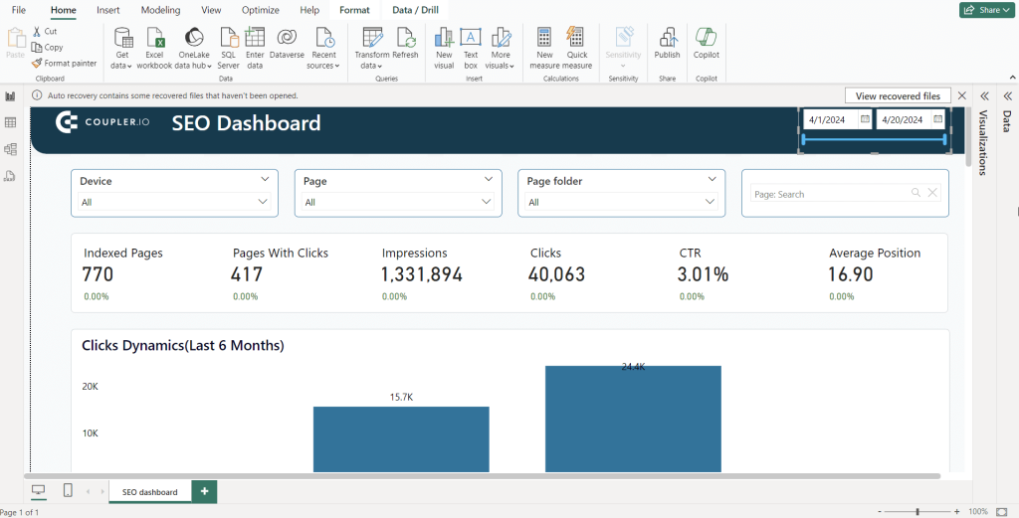
Task: Click the zoom out minus button
Action: click(x=880, y=511)
